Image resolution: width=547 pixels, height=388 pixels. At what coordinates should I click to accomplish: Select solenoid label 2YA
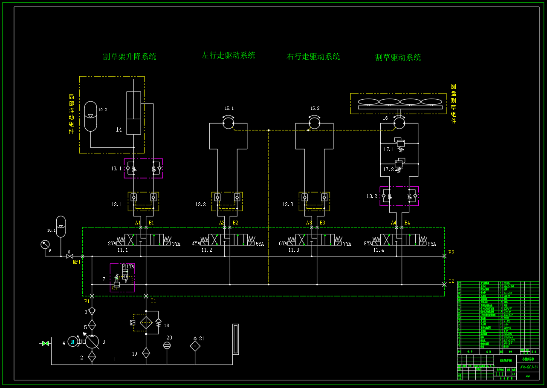tap(112, 244)
